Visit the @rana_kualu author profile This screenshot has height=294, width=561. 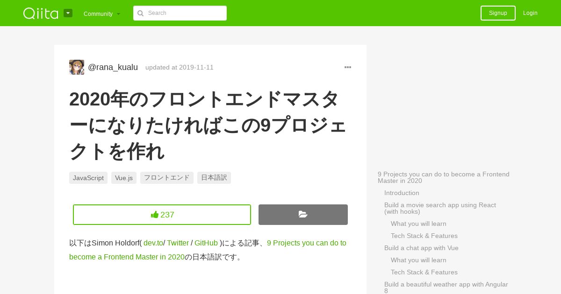coord(113,67)
